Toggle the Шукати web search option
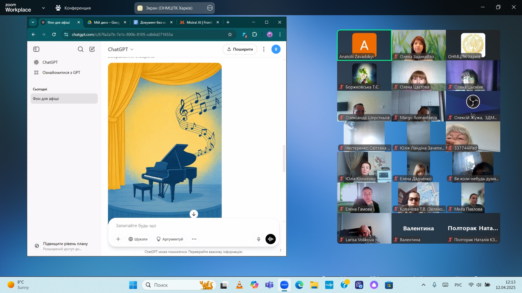This screenshot has width=522, height=293. [138, 239]
